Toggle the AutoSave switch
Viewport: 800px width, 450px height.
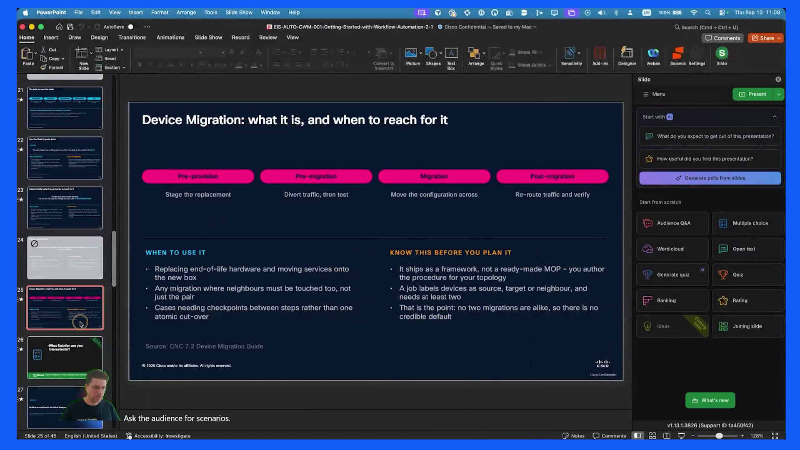tap(131, 27)
